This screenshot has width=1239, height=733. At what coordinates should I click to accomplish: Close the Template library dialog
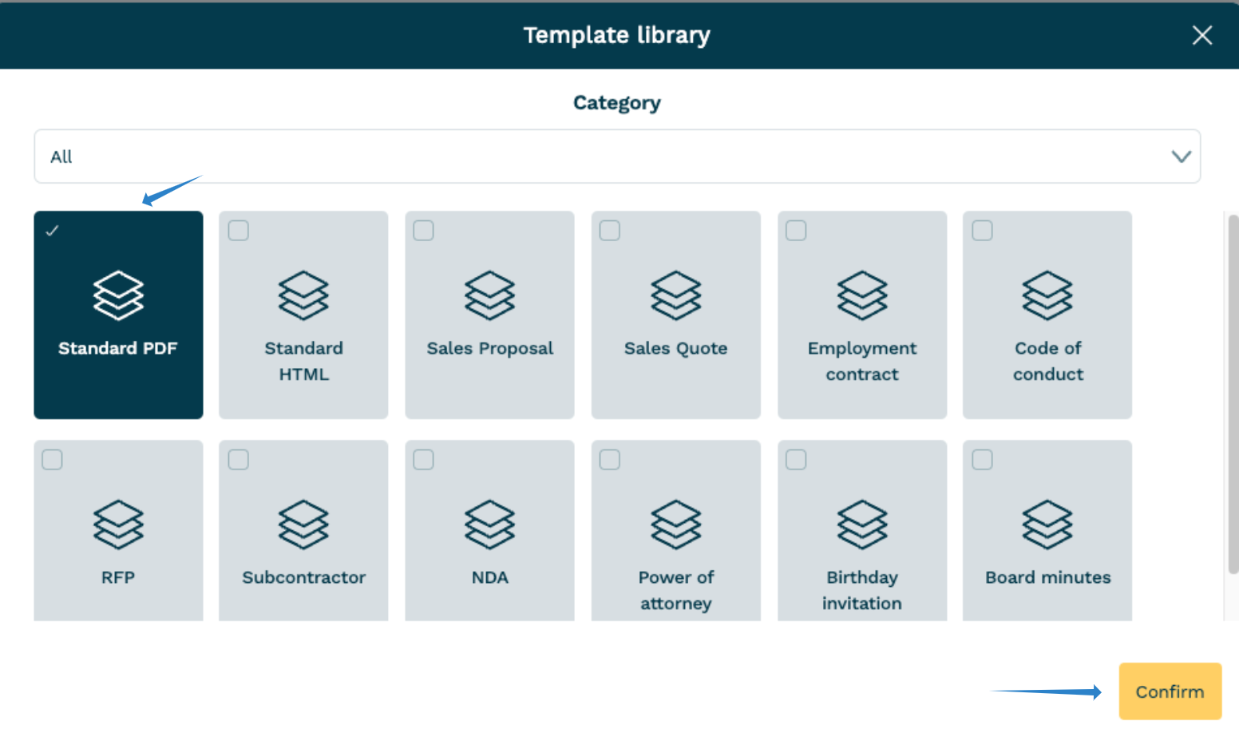coord(1202,35)
